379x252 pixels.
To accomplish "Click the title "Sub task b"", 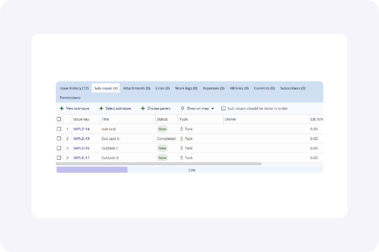I will coord(110,139).
